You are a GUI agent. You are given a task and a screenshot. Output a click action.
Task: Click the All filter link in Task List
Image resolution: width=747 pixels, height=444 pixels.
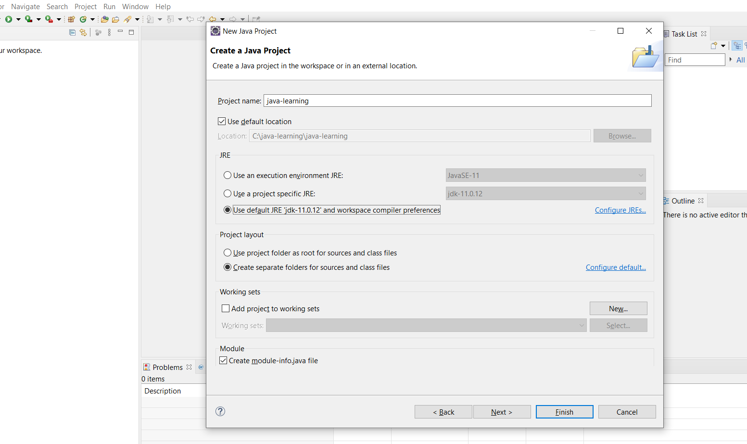[x=740, y=60]
